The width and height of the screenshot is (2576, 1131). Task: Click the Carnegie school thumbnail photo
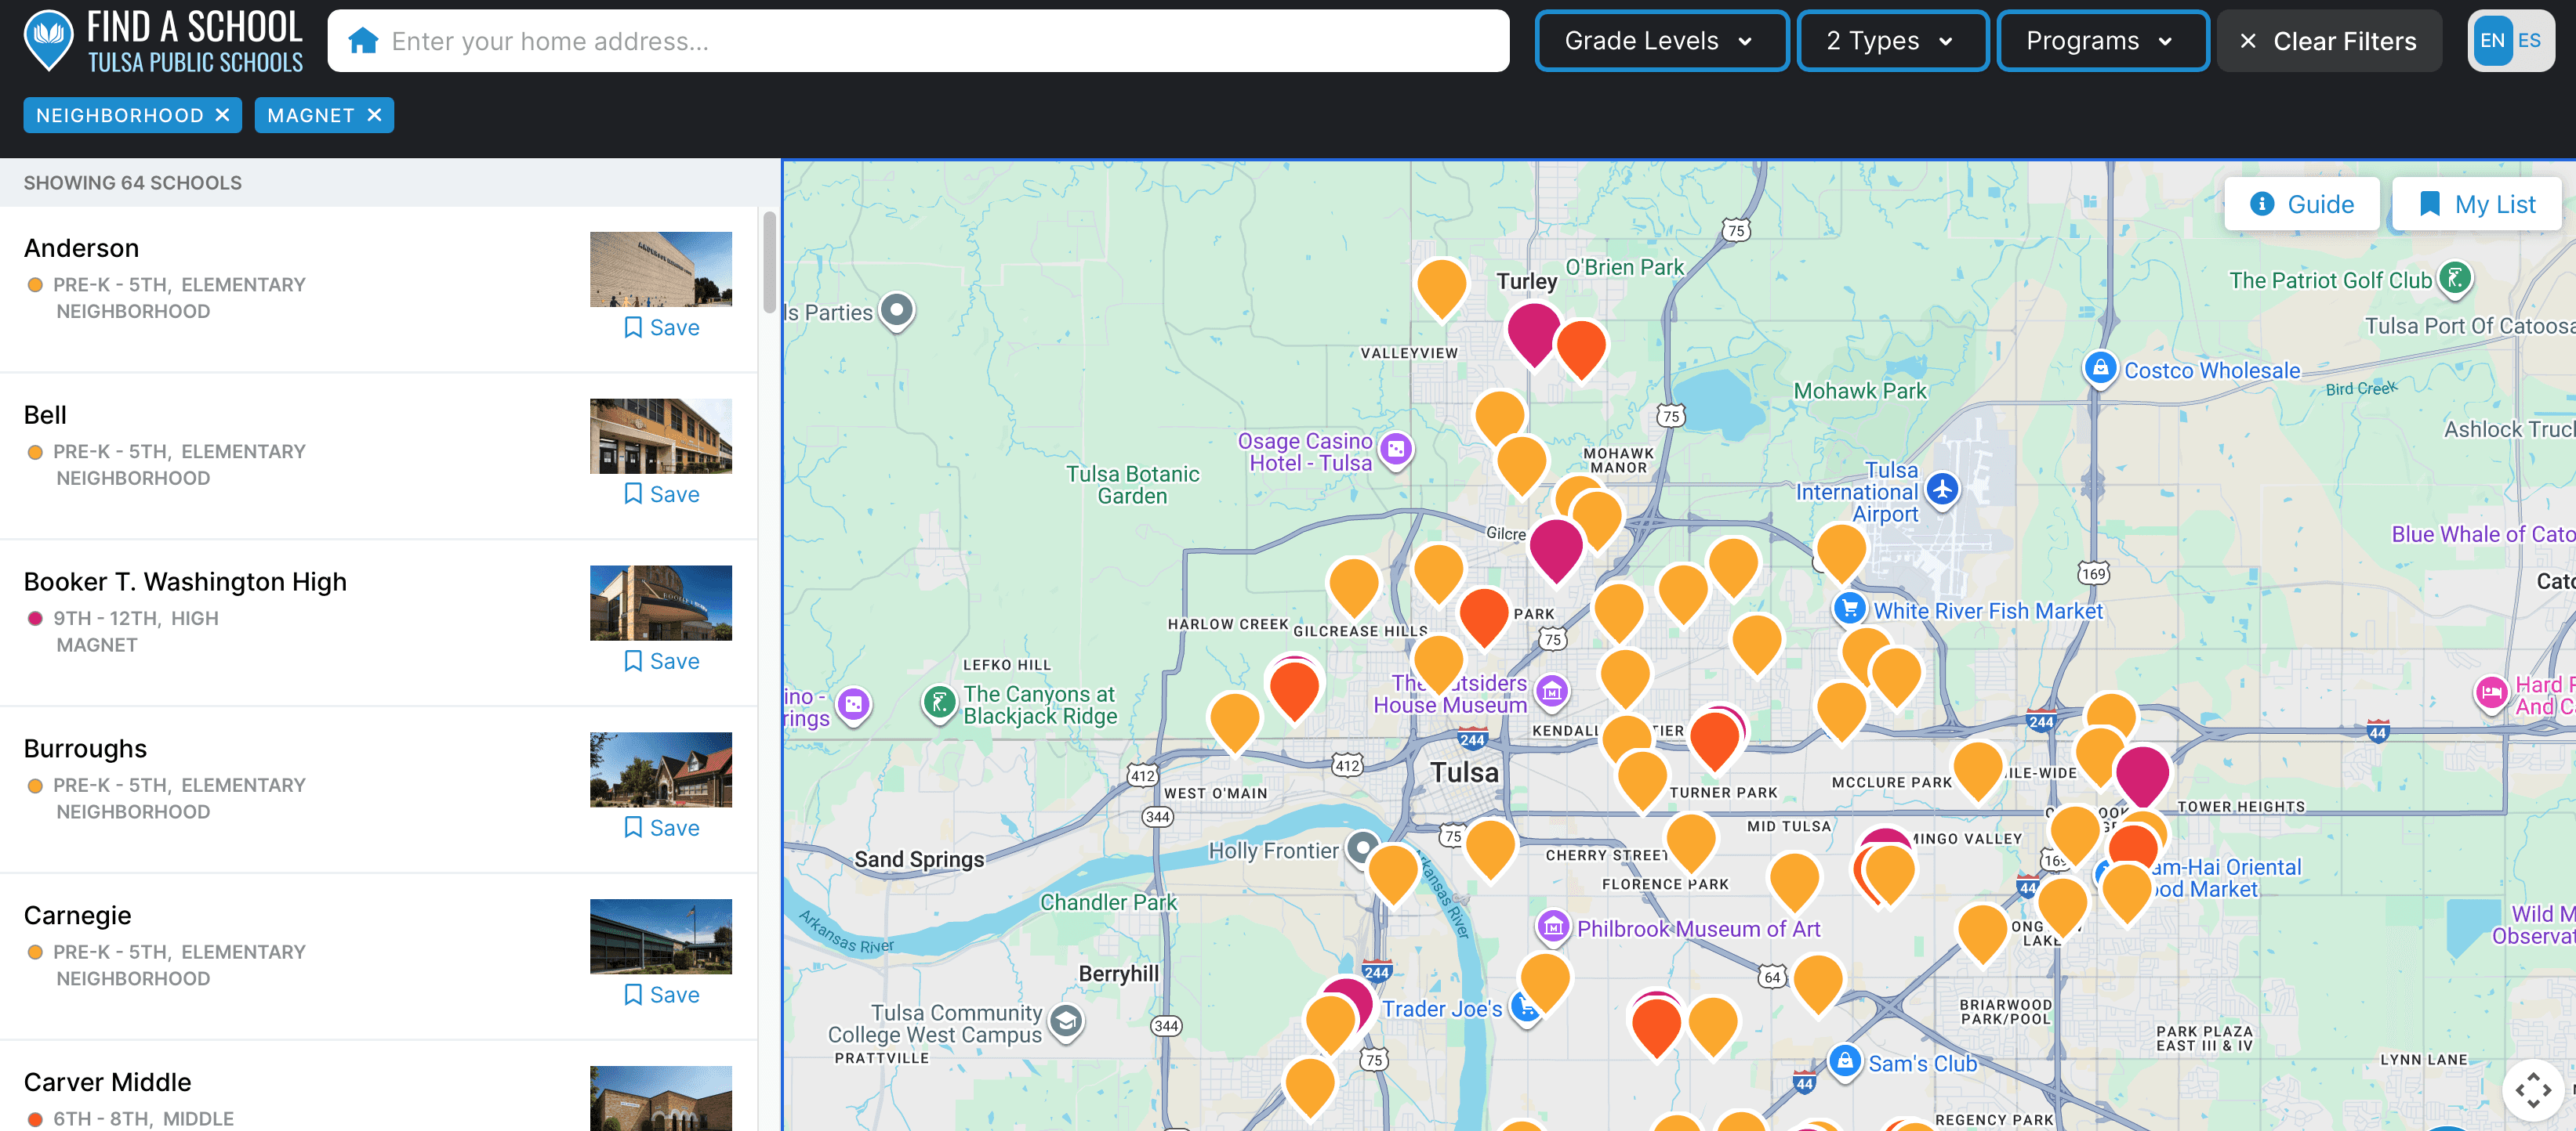(x=661, y=938)
